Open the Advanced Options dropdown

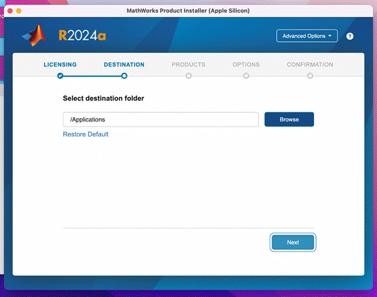tap(307, 36)
